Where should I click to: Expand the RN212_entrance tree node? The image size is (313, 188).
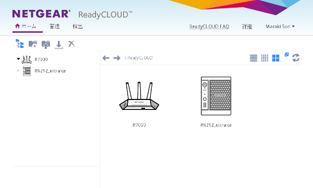[18, 70]
